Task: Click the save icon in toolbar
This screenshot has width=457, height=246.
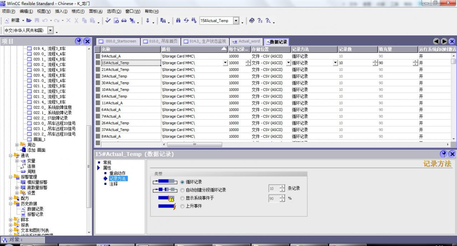Action: (x=37, y=21)
